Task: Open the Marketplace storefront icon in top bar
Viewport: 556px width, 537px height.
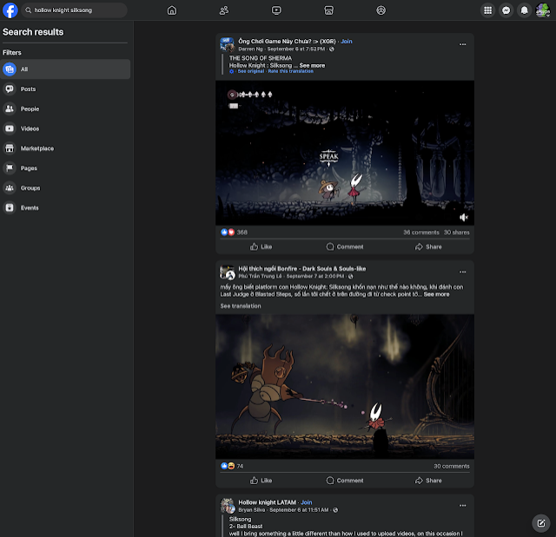Action: (328, 10)
